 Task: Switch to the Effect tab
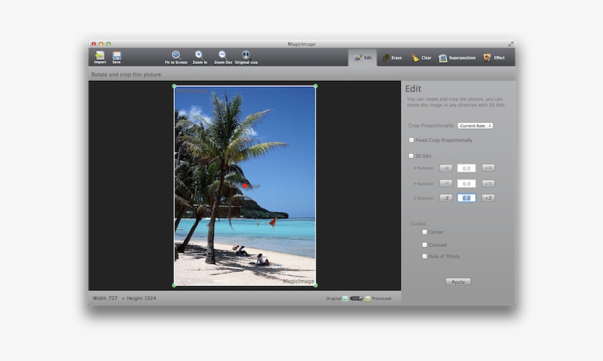click(x=493, y=57)
